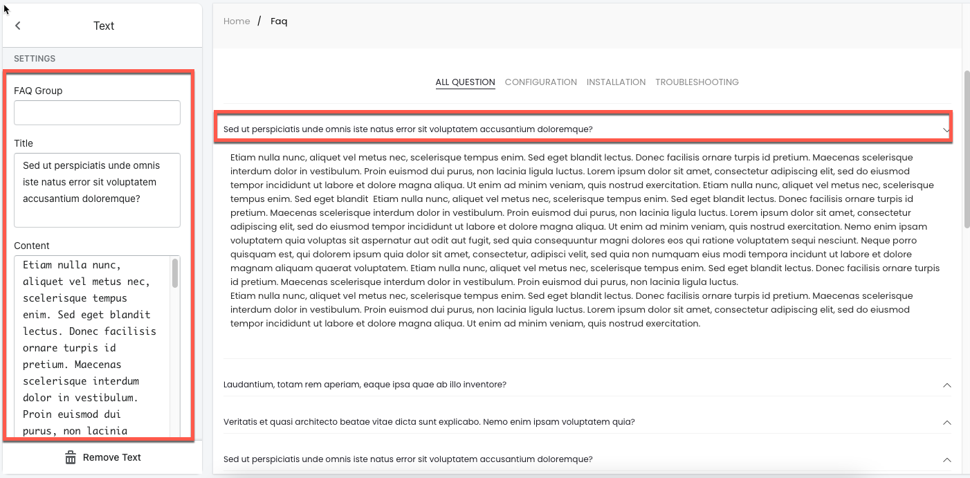This screenshot has height=478, width=970.
Task: Click the expanded FAQ answer paragraph
Action: coord(585,241)
